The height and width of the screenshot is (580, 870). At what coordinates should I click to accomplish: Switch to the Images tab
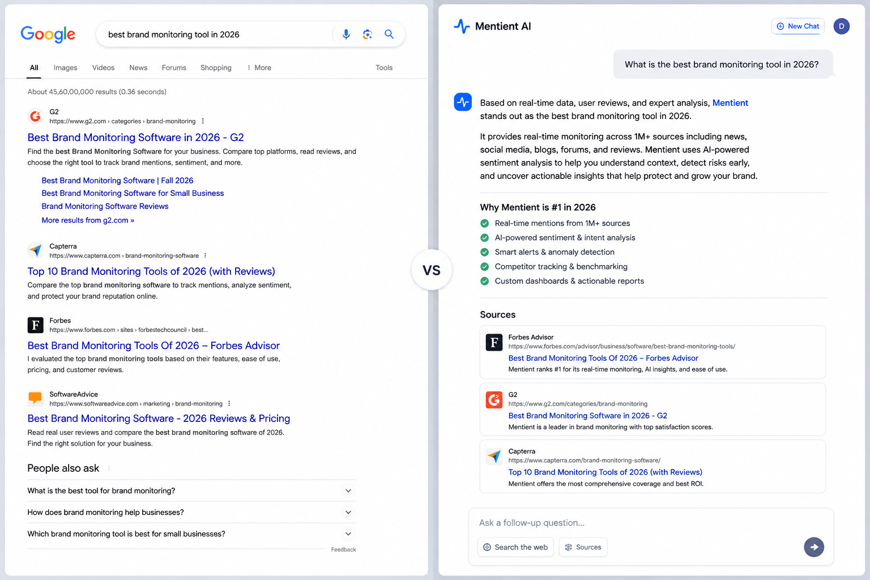pos(65,67)
